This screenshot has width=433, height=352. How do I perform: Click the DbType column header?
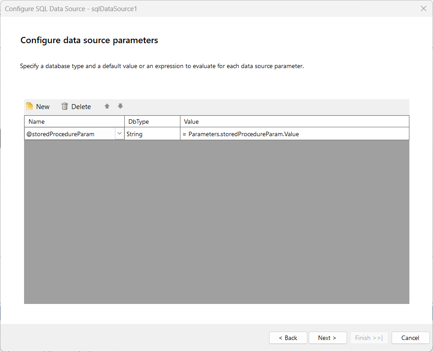[x=152, y=121]
